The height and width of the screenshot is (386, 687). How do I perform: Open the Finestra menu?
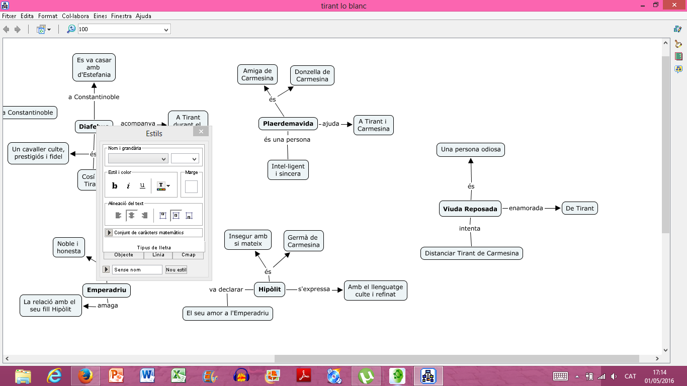[122, 16]
